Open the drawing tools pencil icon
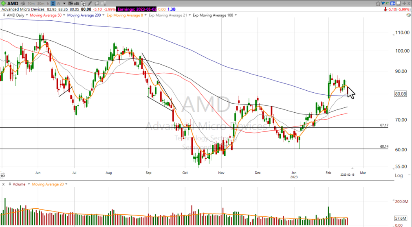Viewport: 412px width, 227px height. [x=90, y=3]
